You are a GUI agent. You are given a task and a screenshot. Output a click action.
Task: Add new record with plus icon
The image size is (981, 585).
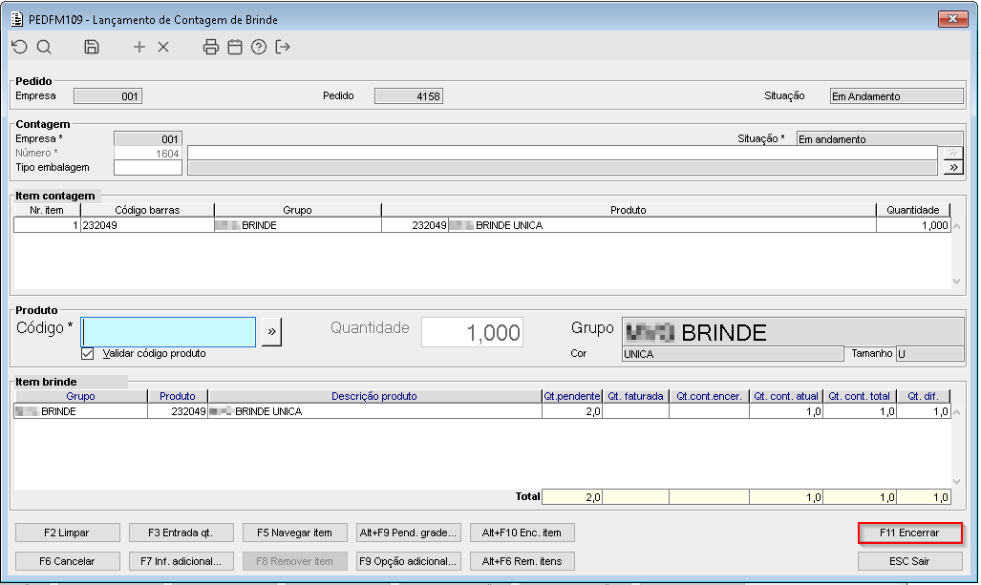click(139, 47)
